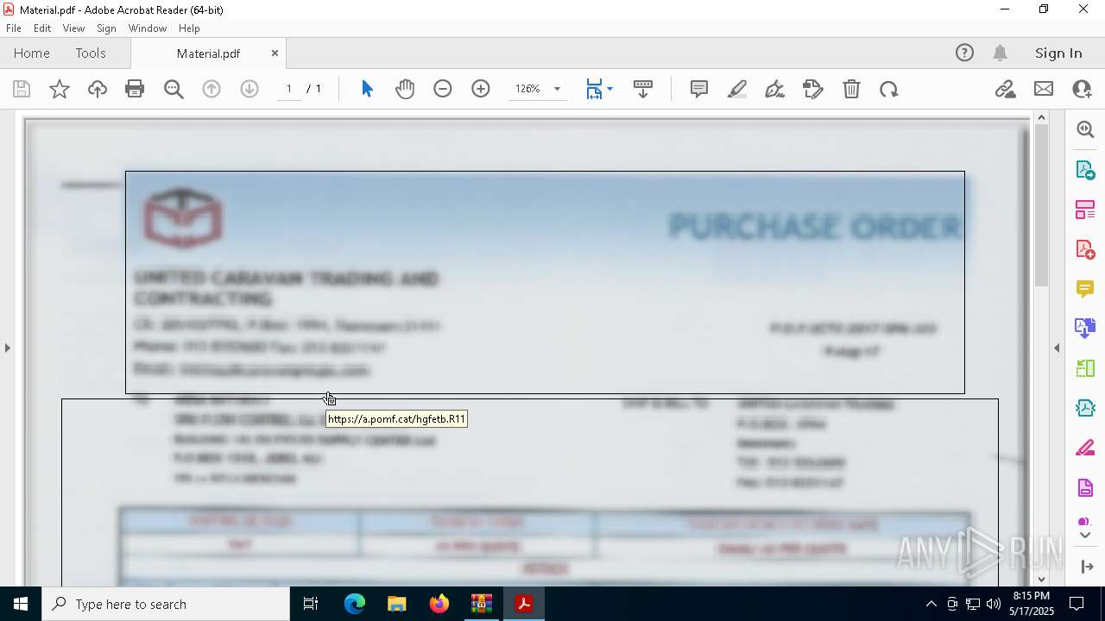Go to the previous page arrow

tap(212, 89)
